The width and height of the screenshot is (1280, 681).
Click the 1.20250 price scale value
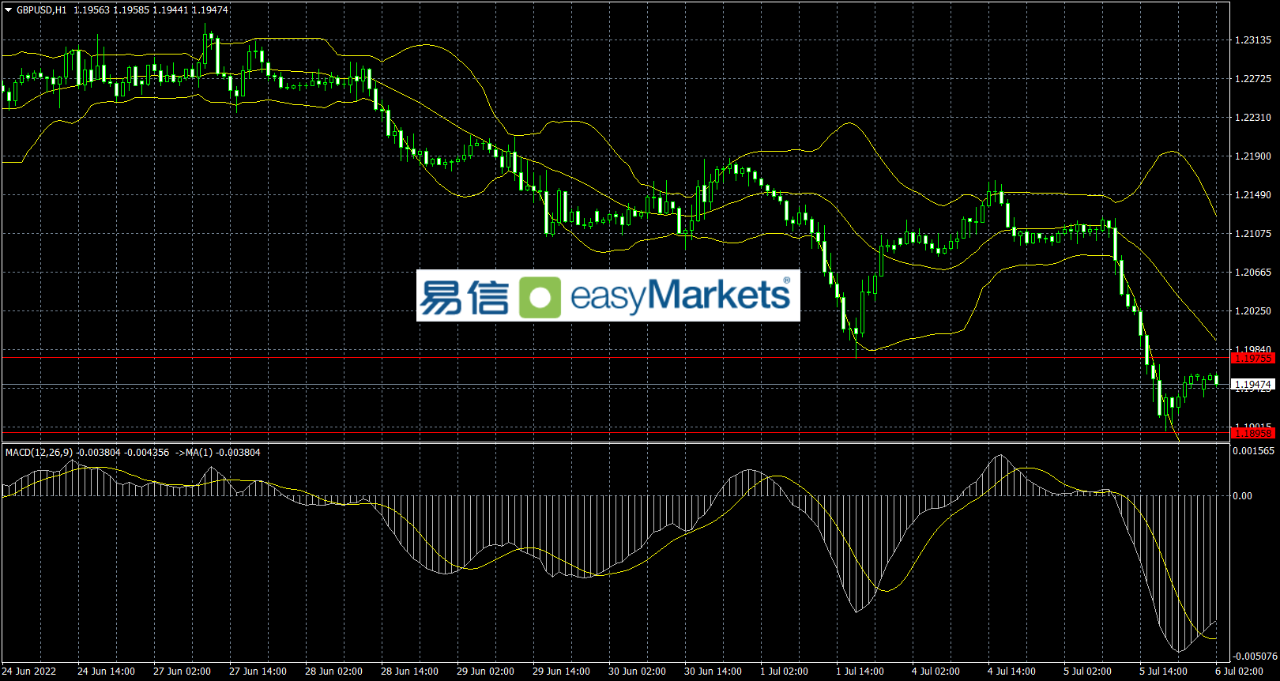[1253, 311]
